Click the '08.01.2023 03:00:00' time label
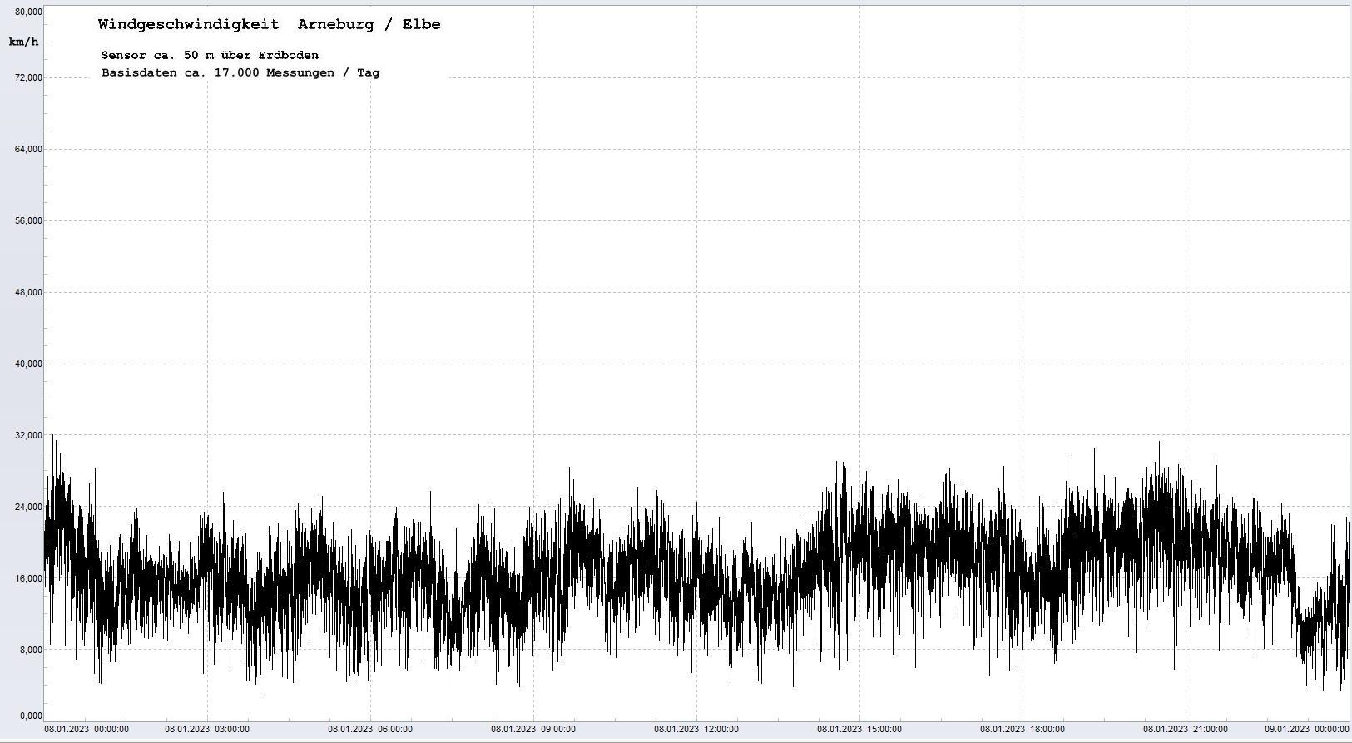Screen dimensions: 1352x743 pos(207,730)
